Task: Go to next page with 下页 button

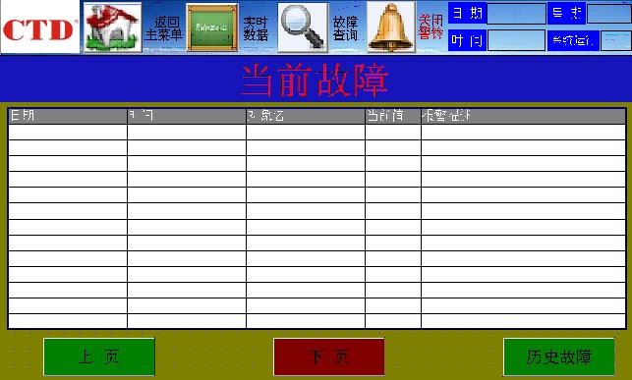Action: [x=329, y=356]
